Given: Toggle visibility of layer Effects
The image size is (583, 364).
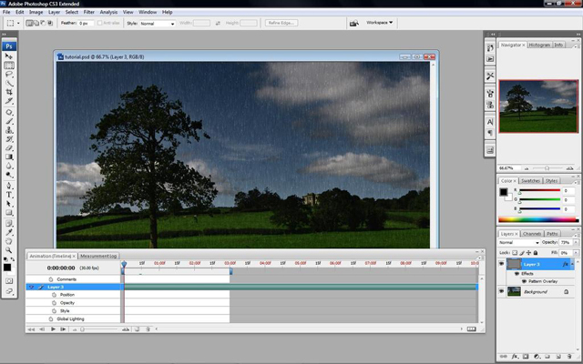Looking at the screenshot, I should pos(517,274).
